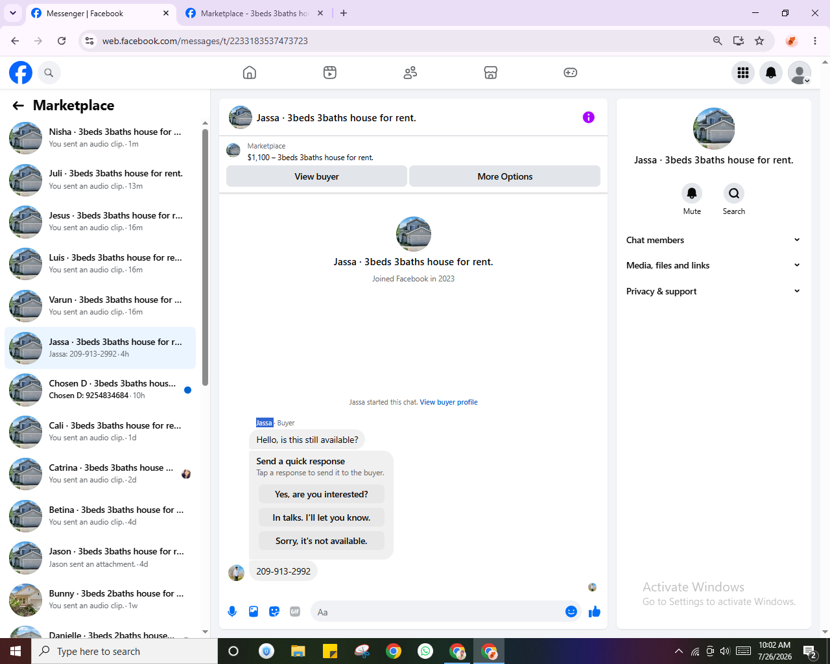Send a thumbs-up like
Viewport: 830px width, 664px height.
coord(595,611)
